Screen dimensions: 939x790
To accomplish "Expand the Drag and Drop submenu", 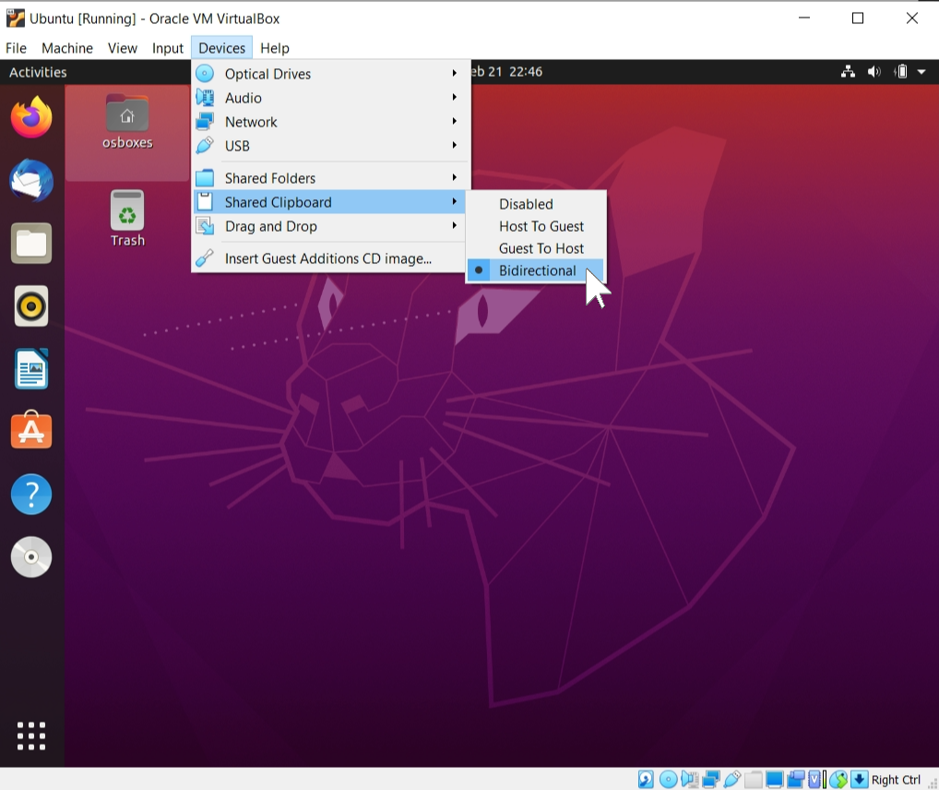I will coord(328,226).
